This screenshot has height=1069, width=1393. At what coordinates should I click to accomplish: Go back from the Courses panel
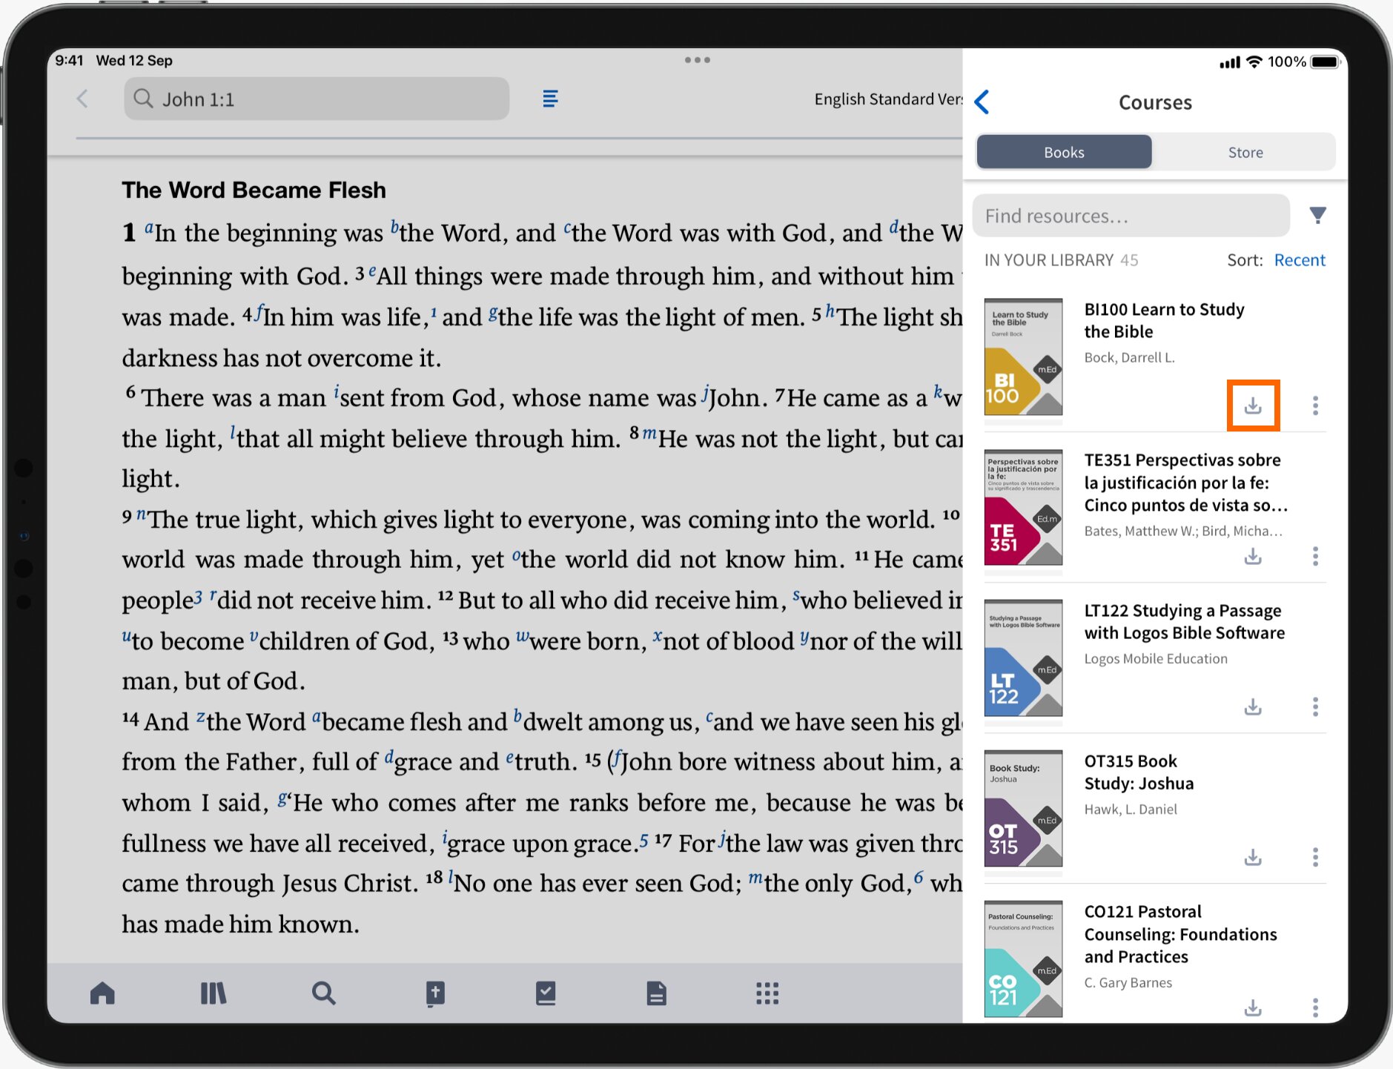tap(982, 102)
